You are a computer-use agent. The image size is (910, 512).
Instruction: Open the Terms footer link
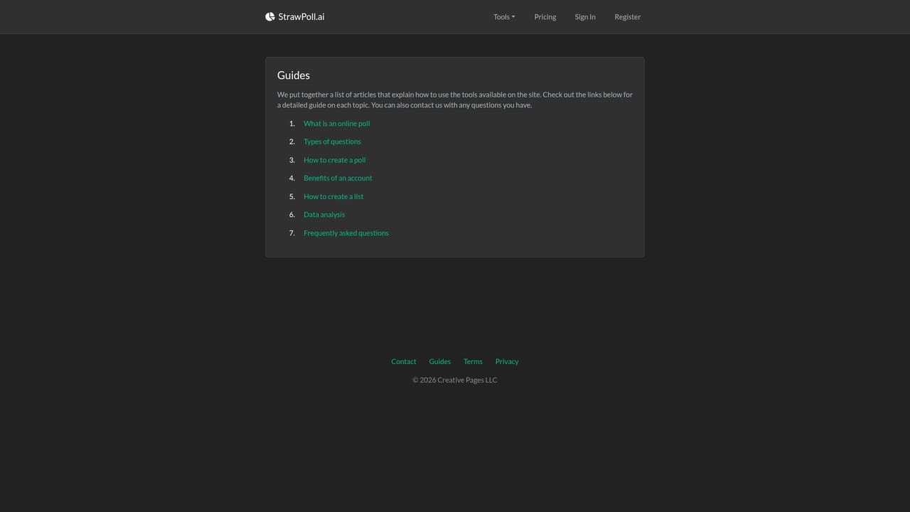pyautogui.click(x=473, y=361)
